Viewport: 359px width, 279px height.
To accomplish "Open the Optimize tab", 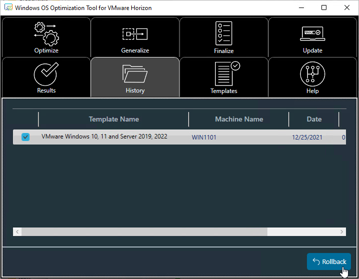I will pyautogui.click(x=46, y=37).
